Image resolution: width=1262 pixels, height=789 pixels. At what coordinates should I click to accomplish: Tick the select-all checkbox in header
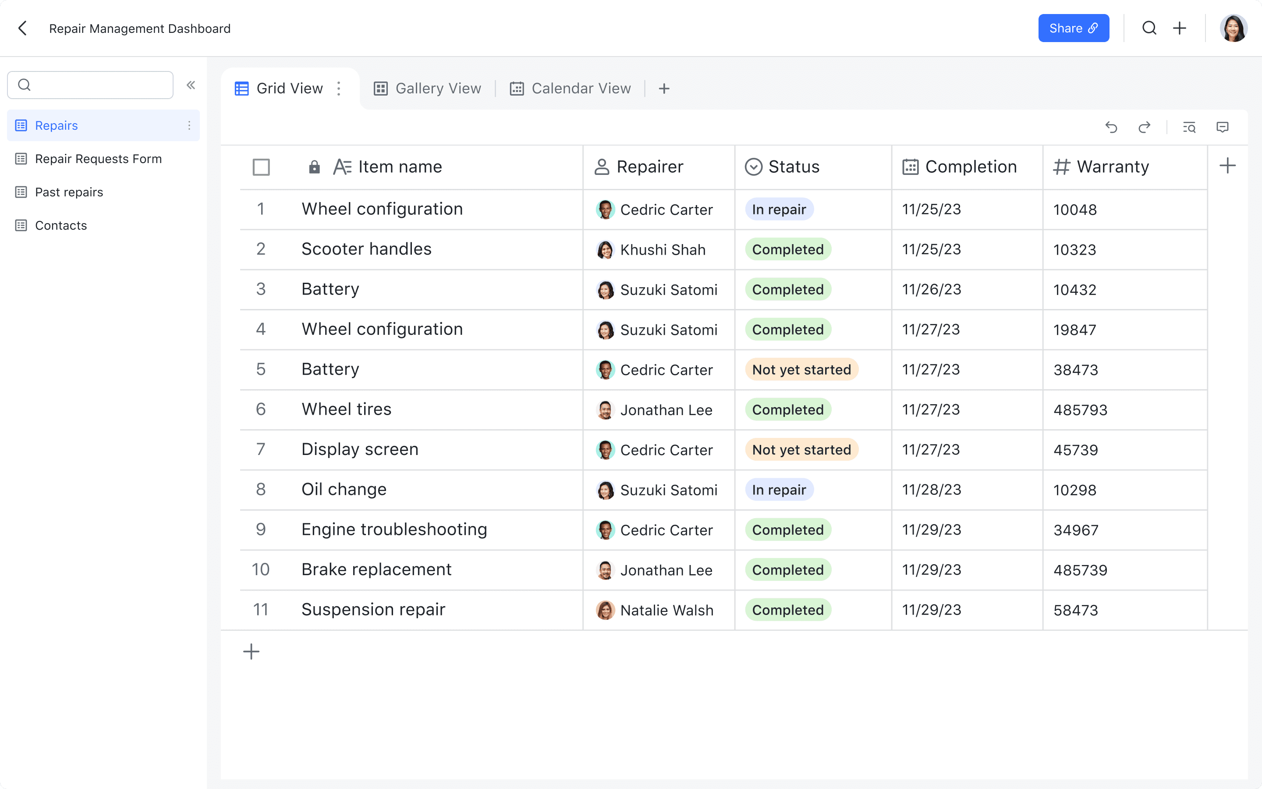click(x=261, y=167)
